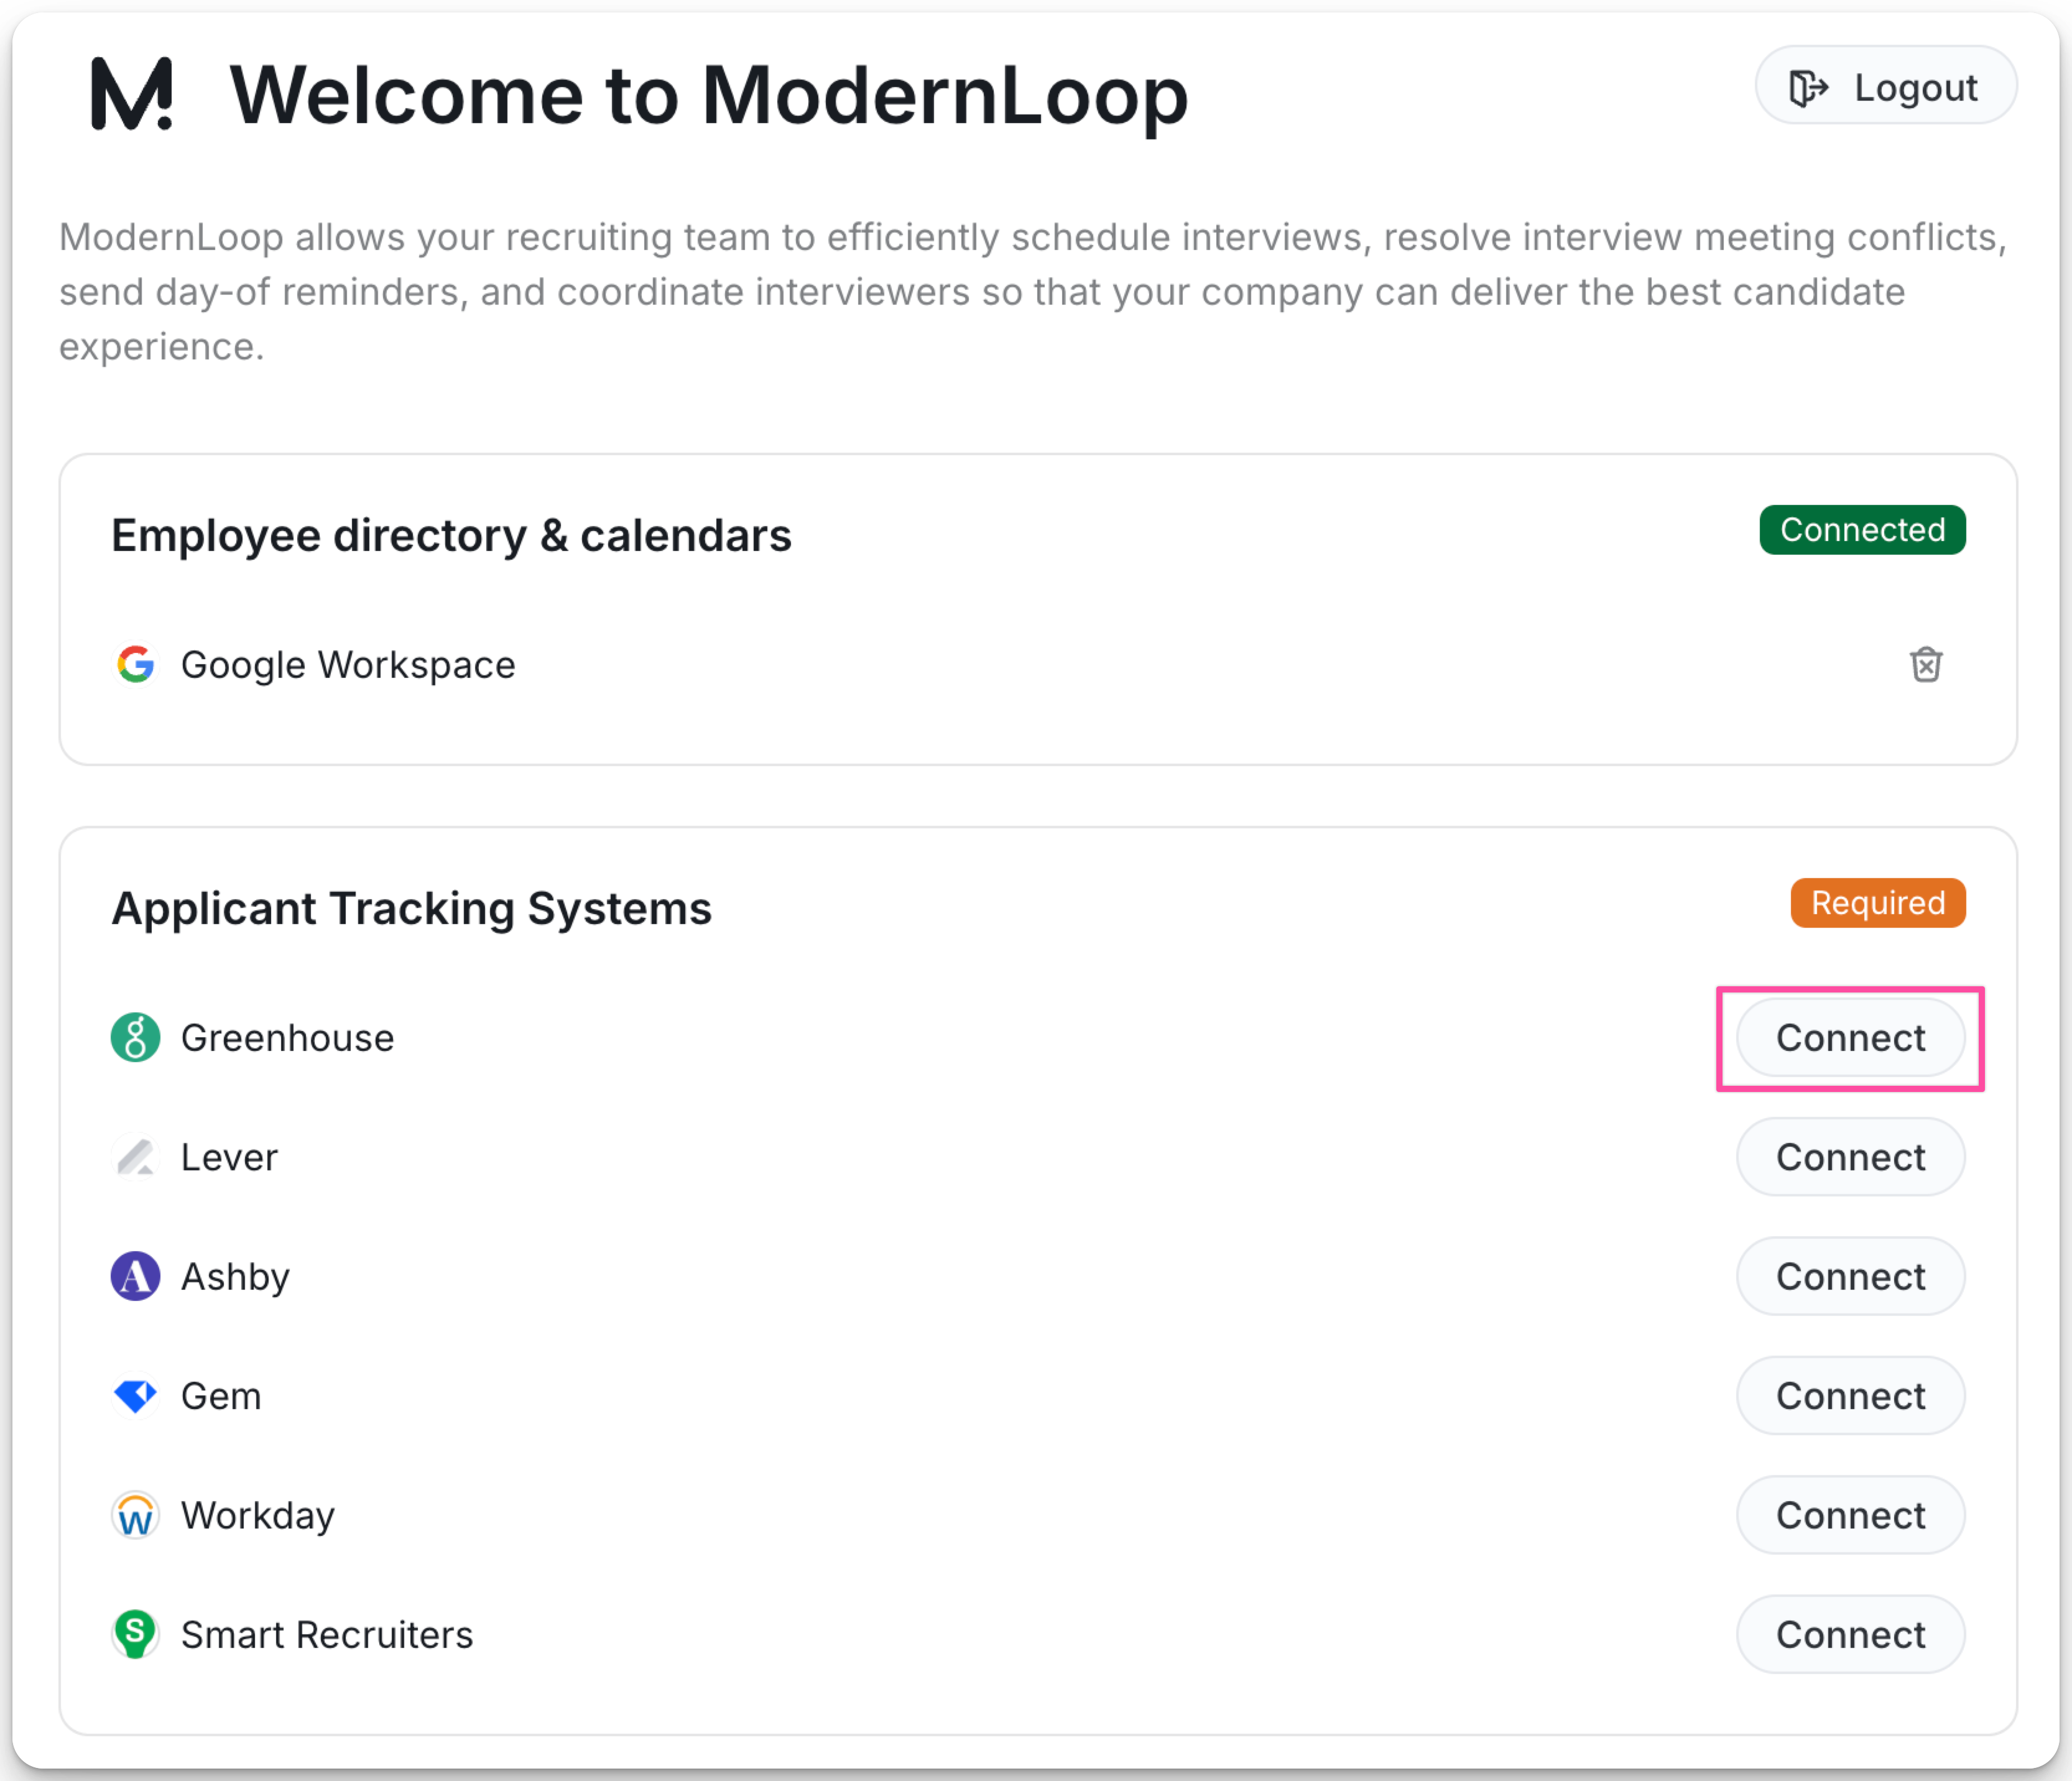The image size is (2072, 1781).
Task: Click the orange Required badge
Action: (1877, 903)
